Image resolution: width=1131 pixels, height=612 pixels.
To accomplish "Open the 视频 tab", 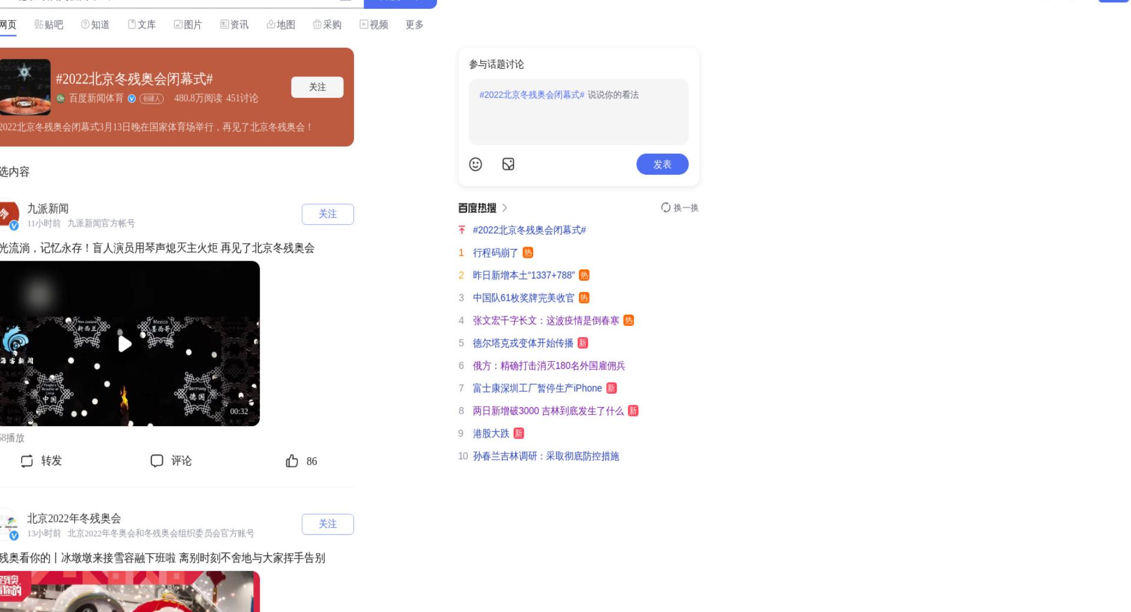I will point(374,25).
